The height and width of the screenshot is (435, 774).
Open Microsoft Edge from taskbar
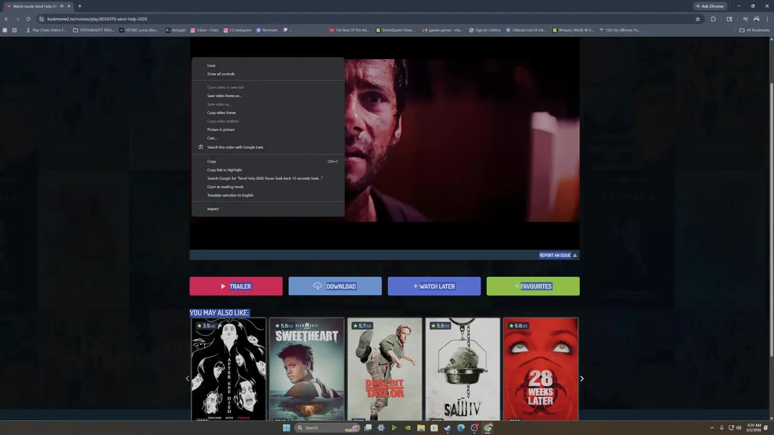click(461, 428)
